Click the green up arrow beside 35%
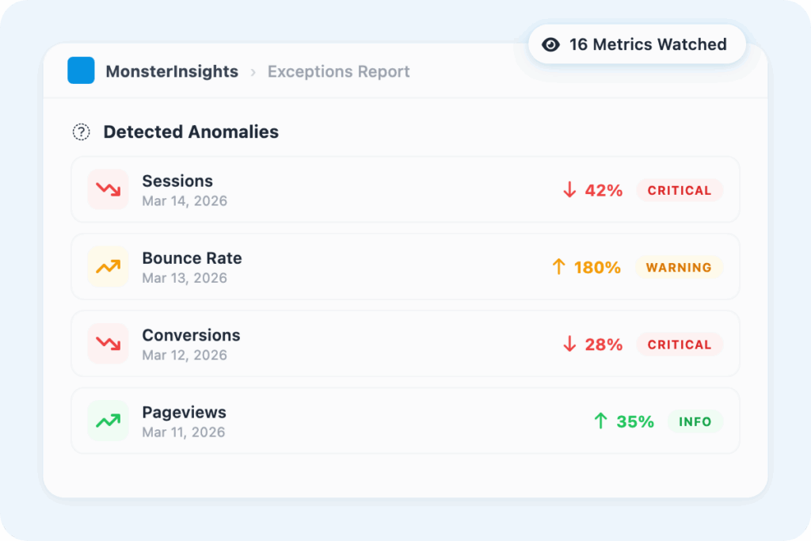Screen dimensions: 811x541 (600, 421)
